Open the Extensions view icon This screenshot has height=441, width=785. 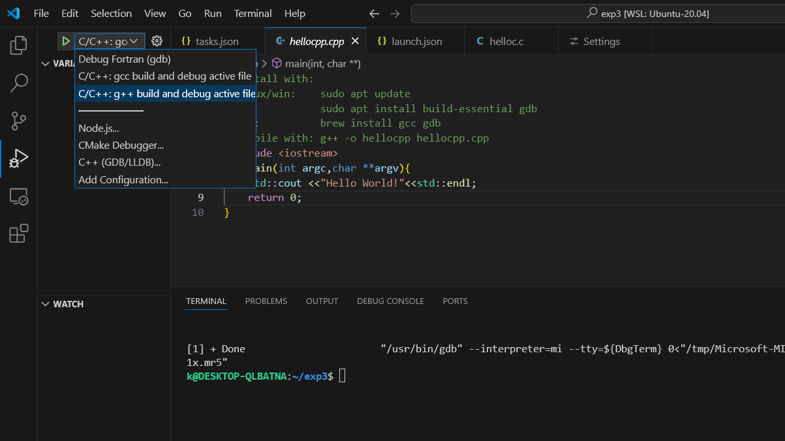(19, 234)
